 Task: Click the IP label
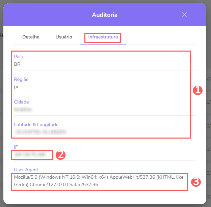tap(16, 147)
